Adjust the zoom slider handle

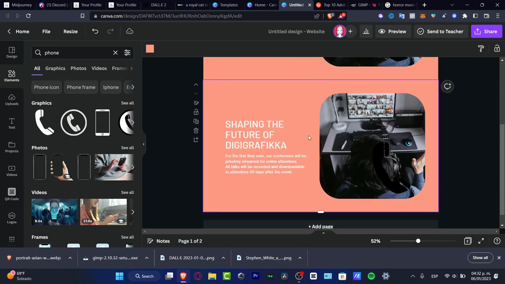(x=418, y=241)
